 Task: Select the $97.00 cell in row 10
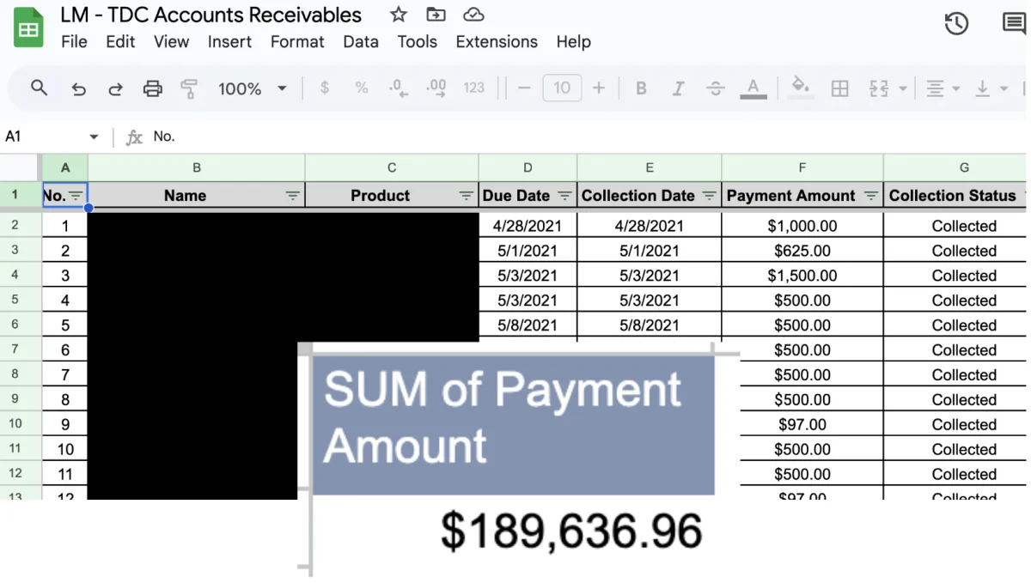pyautogui.click(x=802, y=424)
